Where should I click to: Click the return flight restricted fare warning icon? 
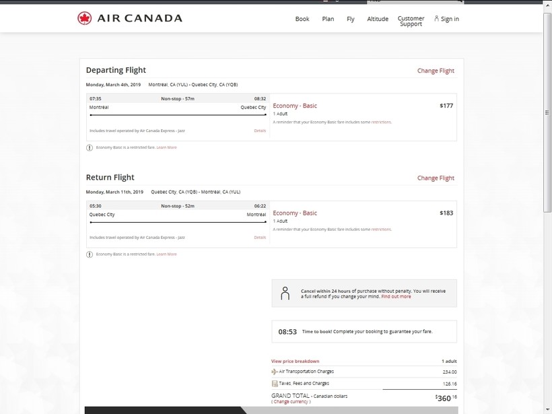point(90,254)
